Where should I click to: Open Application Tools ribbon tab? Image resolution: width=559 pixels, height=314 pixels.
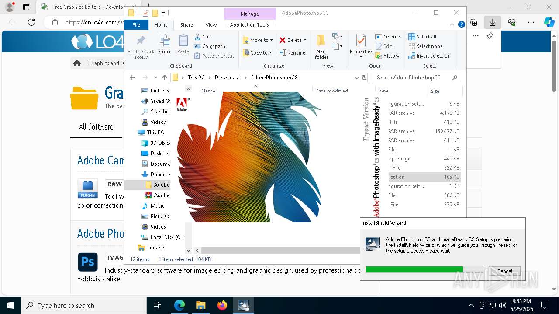(x=249, y=25)
